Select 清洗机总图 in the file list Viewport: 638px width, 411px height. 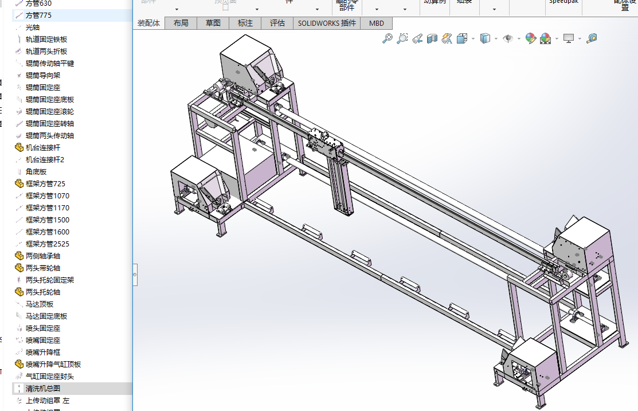[x=43, y=388]
